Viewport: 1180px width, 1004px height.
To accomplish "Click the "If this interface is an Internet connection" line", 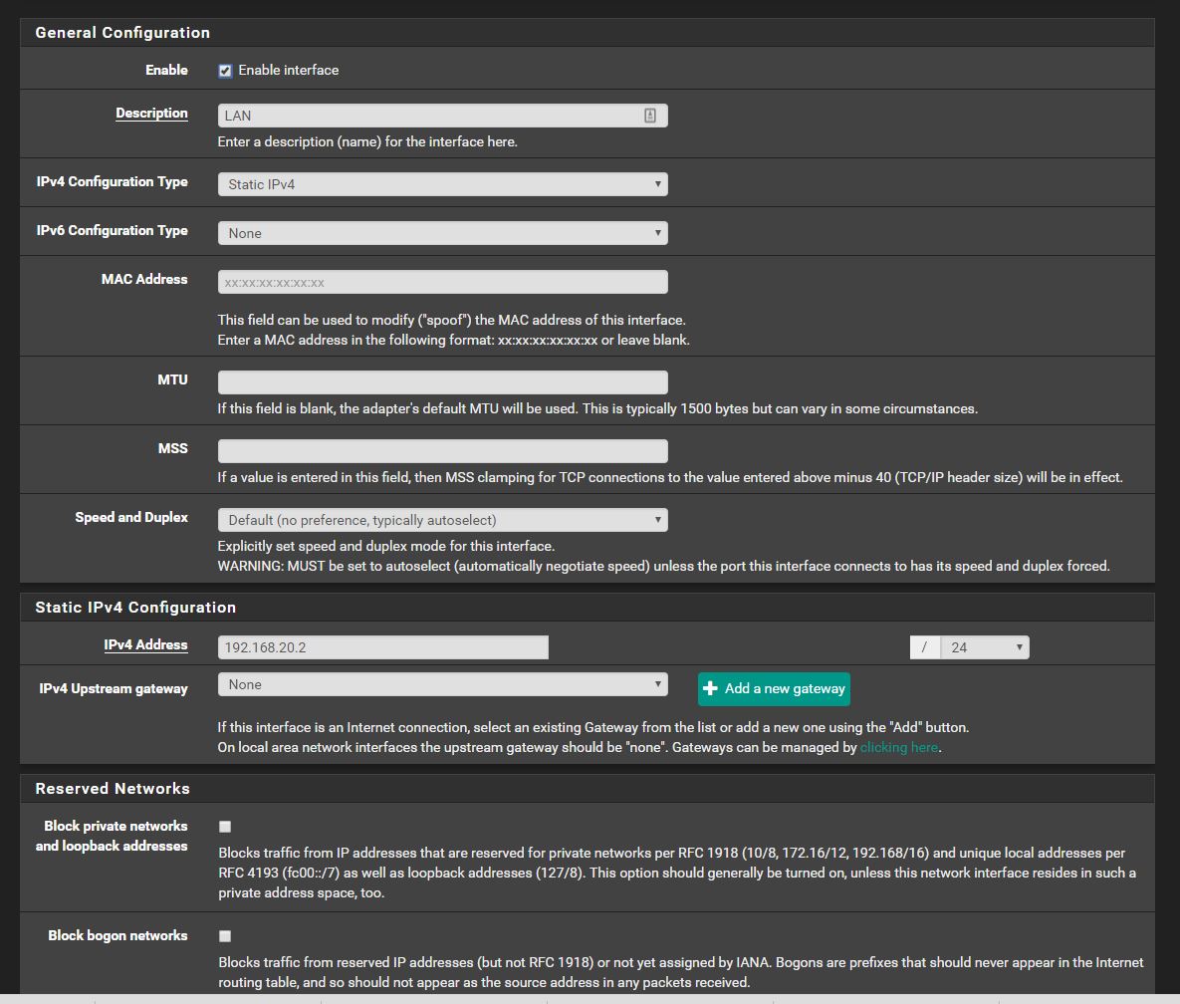I will 593,727.
